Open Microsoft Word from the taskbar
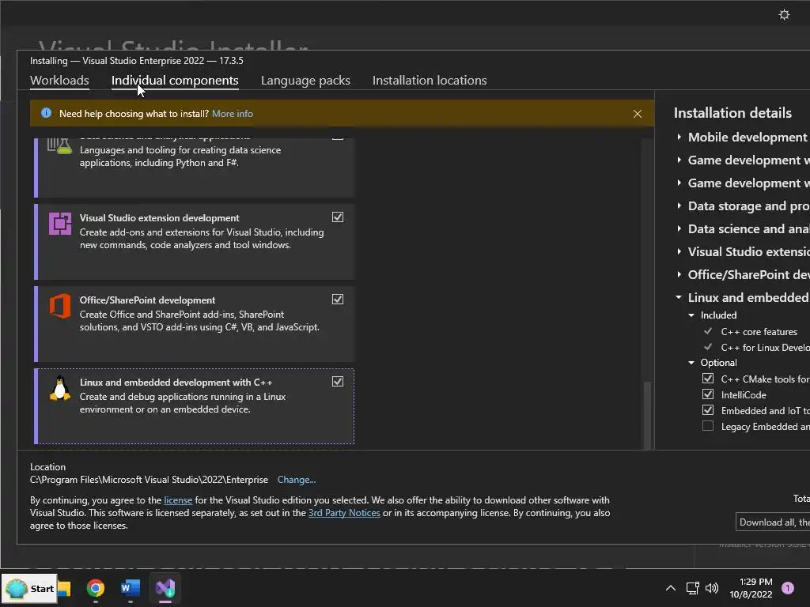This screenshot has width=810, height=607. pos(131,588)
